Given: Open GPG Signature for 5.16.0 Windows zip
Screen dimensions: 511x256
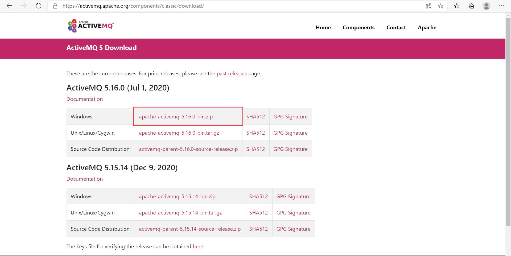Looking at the screenshot, I should [290, 117].
